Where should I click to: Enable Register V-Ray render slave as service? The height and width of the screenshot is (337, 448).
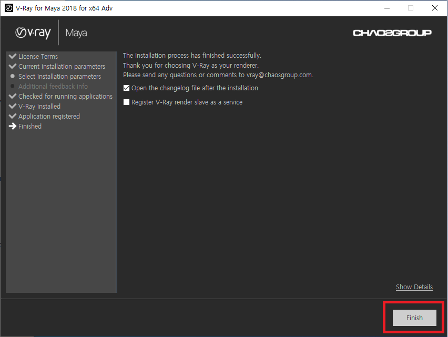[x=126, y=102]
